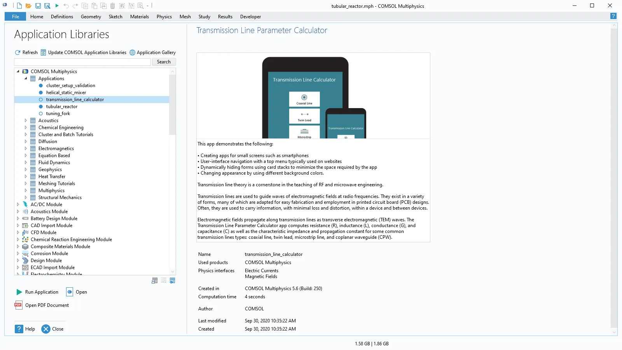This screenshot has width=622, height=350.
Task: Click the Refresh libraries icon
Action: pos(17,52)
